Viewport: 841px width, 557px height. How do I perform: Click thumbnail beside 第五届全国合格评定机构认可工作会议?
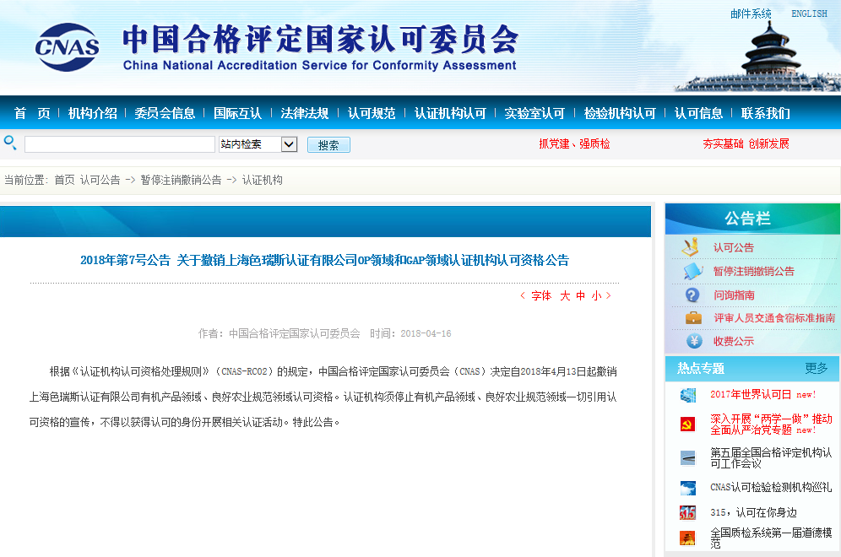(x=687, y=458)
